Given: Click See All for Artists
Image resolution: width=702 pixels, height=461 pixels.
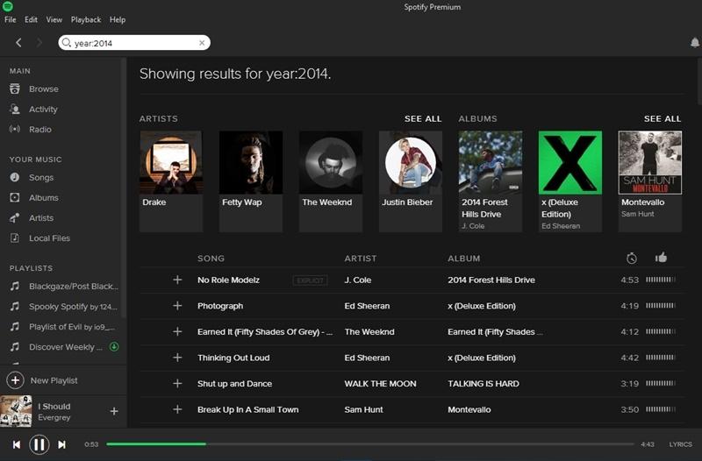Looking at the screenshot, I should [x=423, y=118].
